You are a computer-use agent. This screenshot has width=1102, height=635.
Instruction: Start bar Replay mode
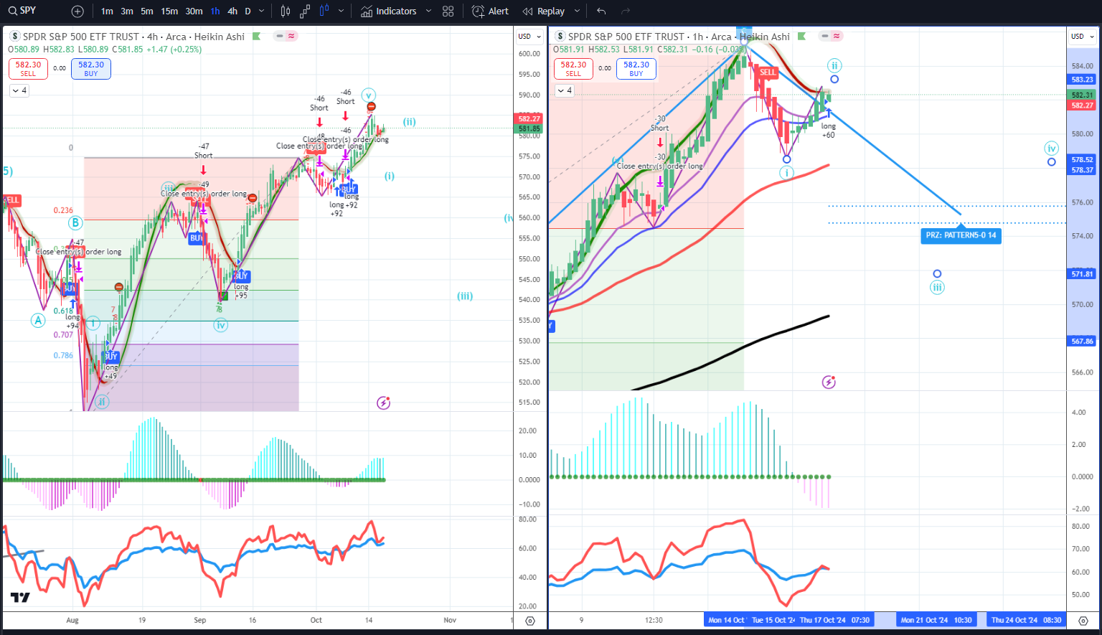(544, 11)
